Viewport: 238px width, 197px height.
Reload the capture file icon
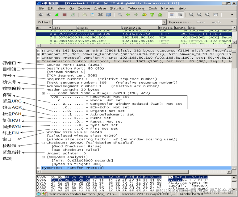point(109,15)
